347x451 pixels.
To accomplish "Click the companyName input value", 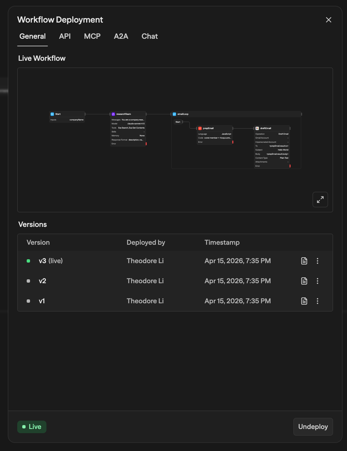I will tap(76, 120).
